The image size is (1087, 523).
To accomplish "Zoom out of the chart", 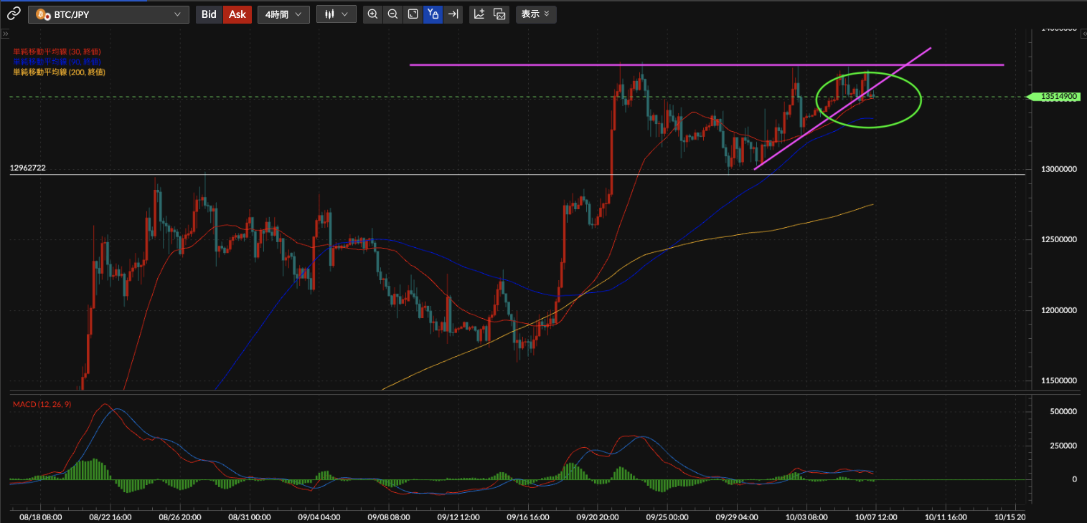I will tap(393, 14).
